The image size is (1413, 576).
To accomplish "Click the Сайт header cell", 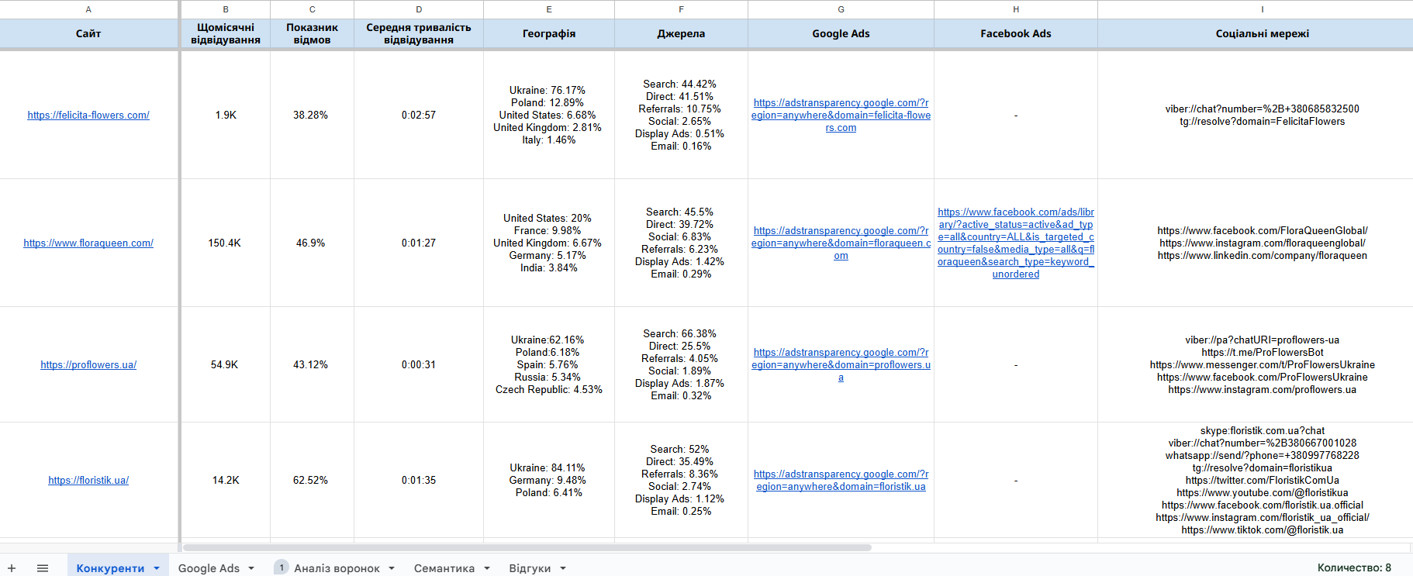I will tap(88, 34).
